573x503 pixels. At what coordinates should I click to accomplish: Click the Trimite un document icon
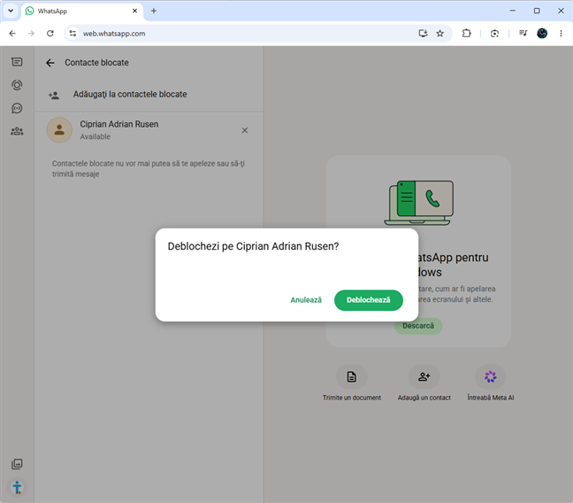pyautogui.click(x=352, y=376)
